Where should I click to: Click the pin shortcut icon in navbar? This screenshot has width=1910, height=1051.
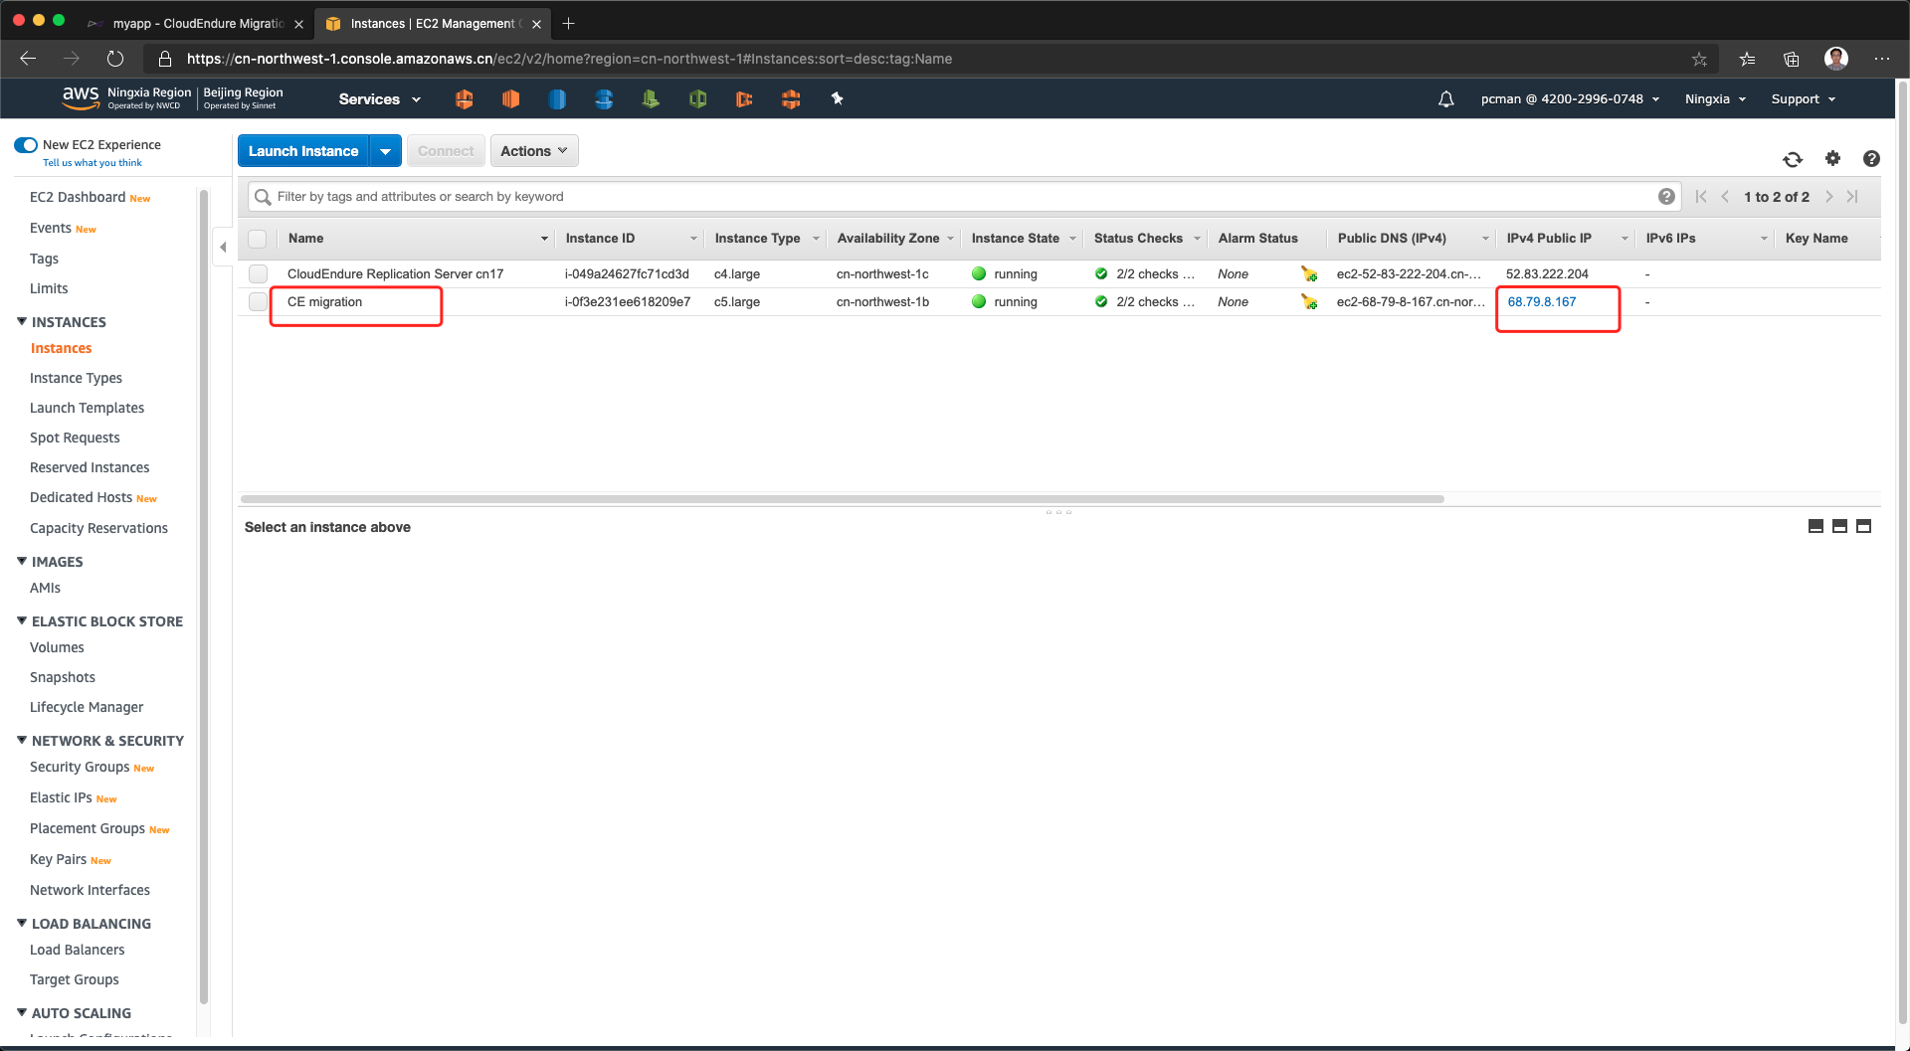tap(837, 98)
